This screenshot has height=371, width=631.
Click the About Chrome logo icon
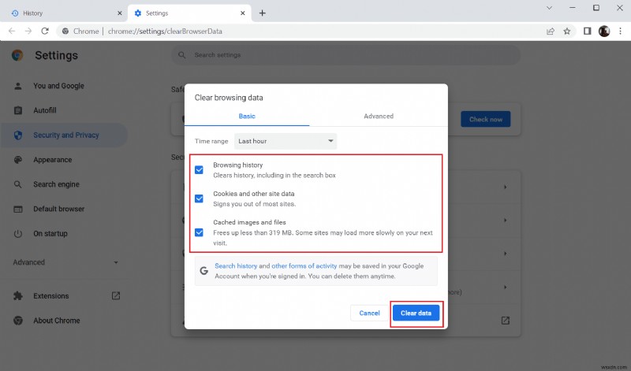click(x=17, y=321)
